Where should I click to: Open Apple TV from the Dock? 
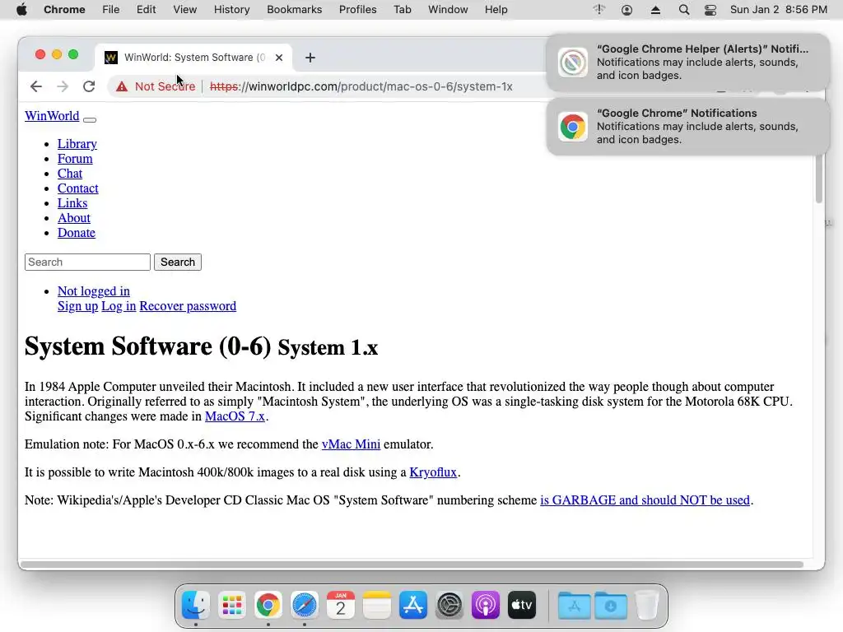tap(522, 605)
